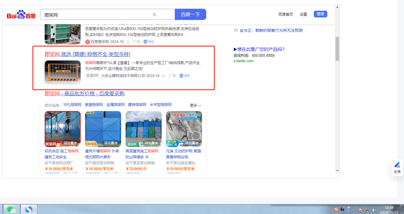Screen dimensions: 404x214
Task: Select 镀锌爬架网 category
Action: pyautogui.click(x=137, y=105)
